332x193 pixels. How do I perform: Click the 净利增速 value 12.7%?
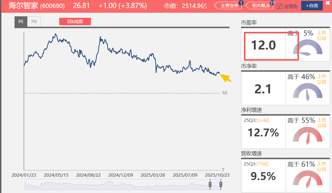[x=263, y=133]
